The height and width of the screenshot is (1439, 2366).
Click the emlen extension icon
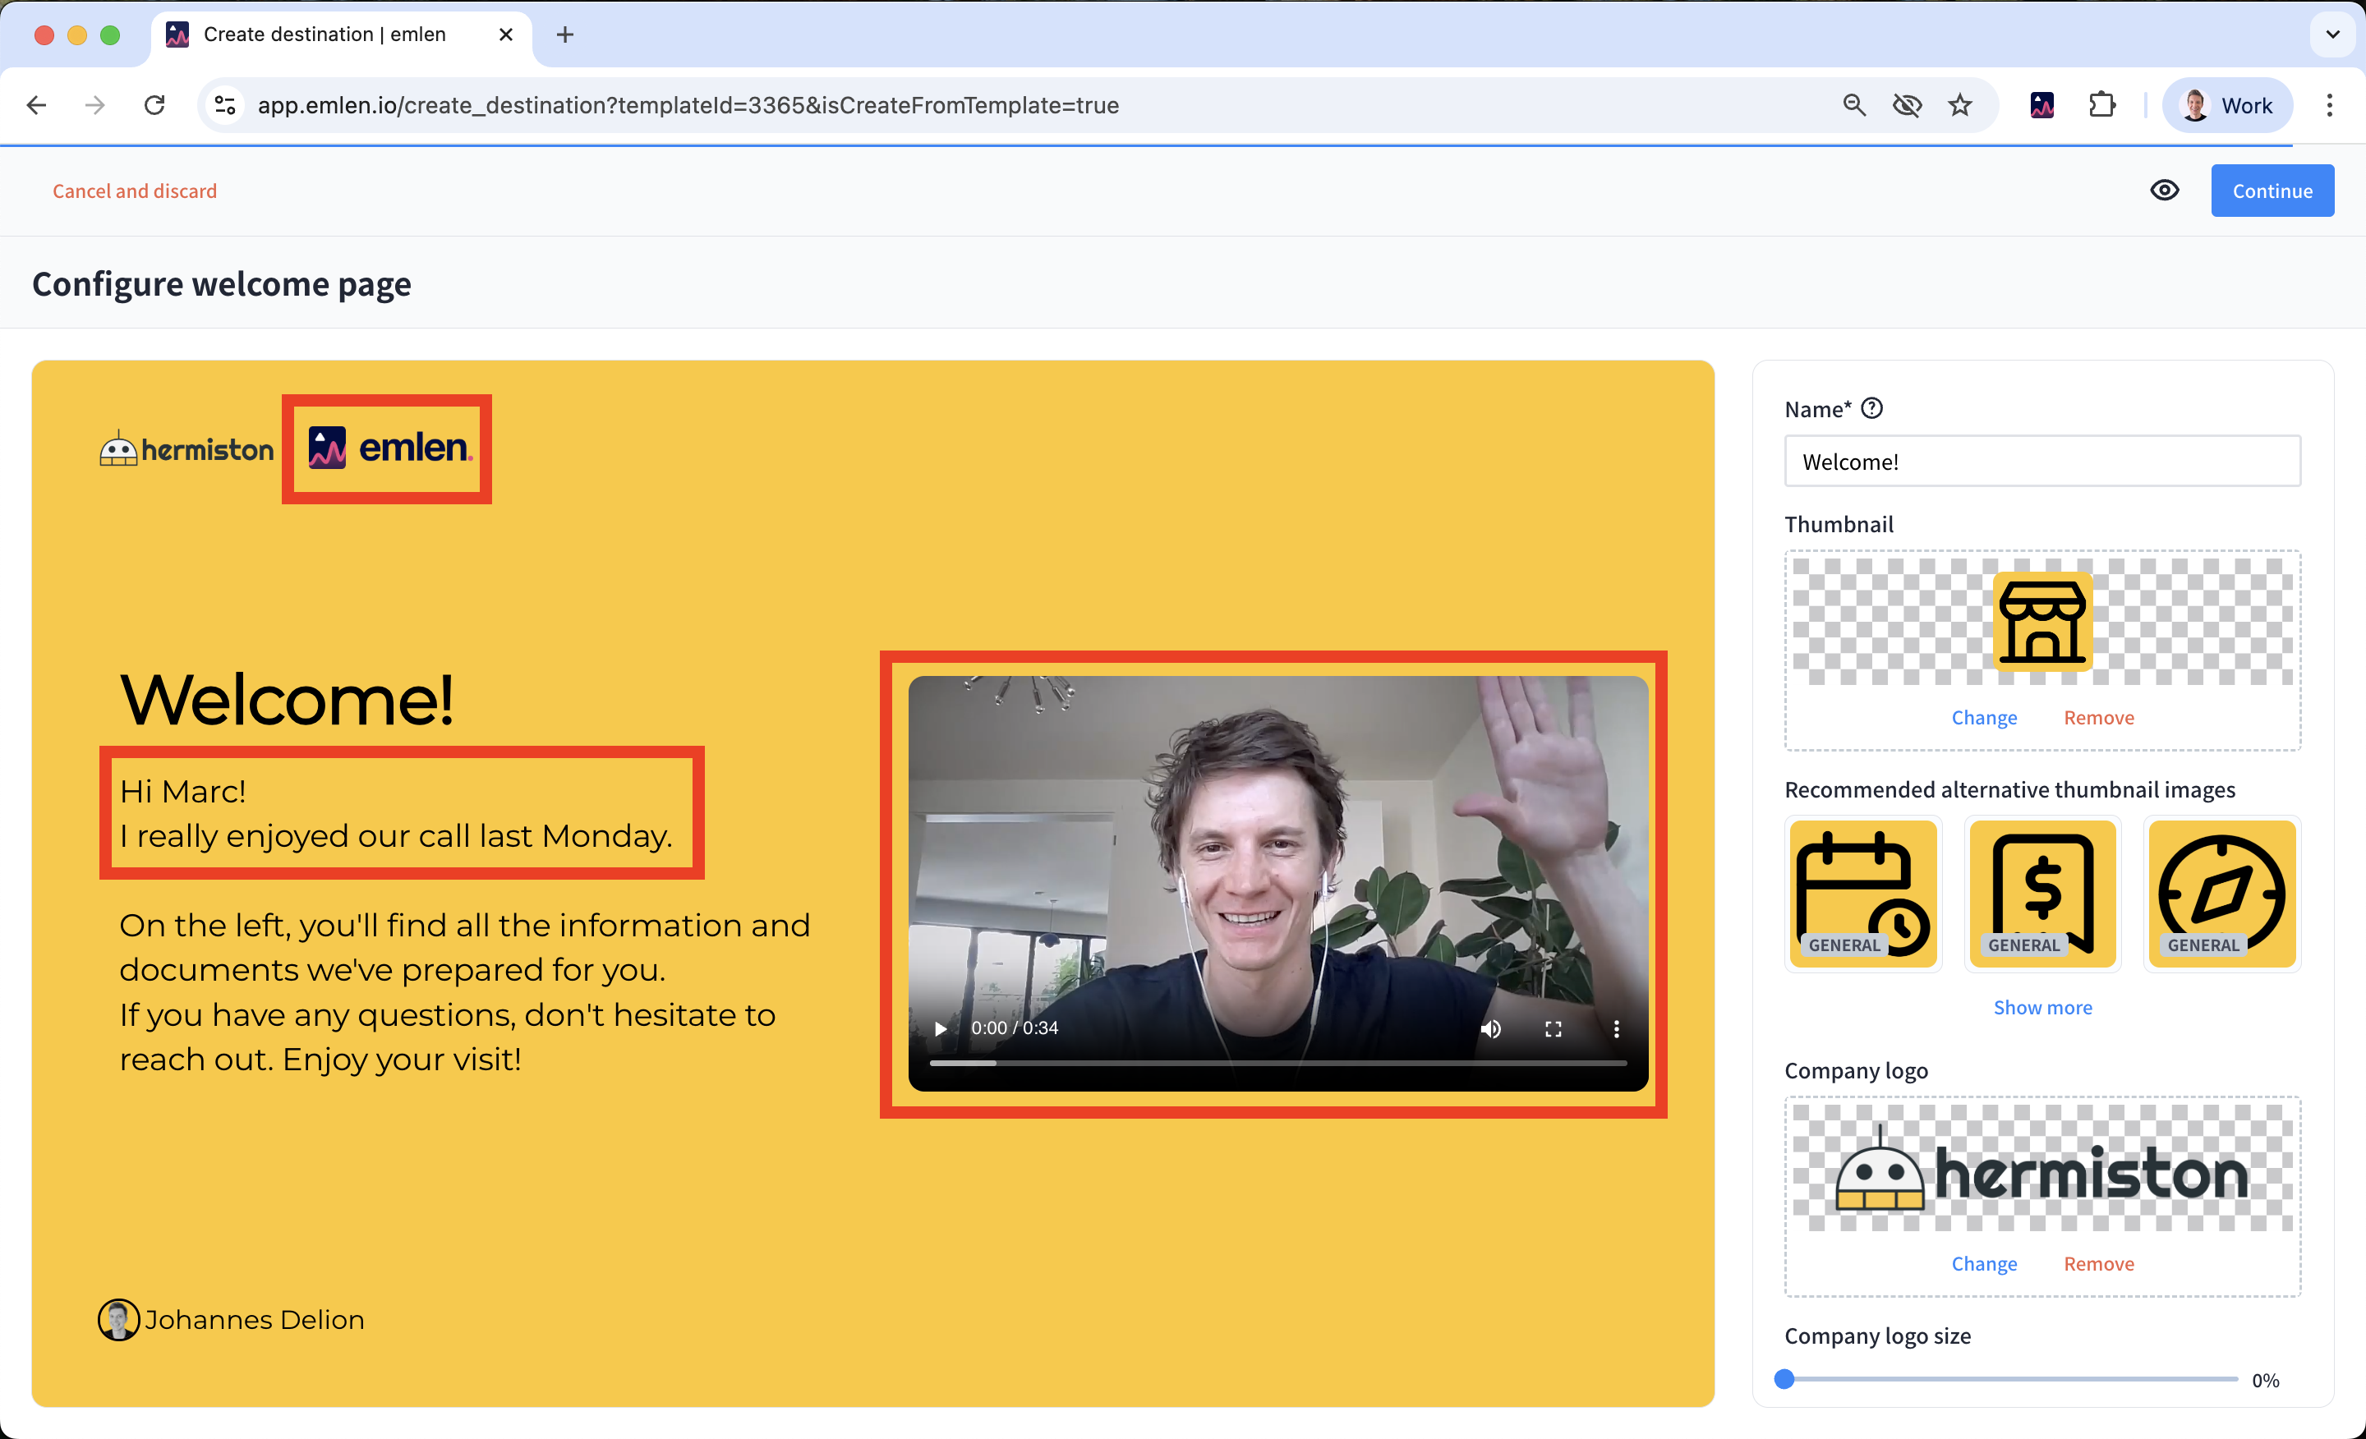click(2041, 106)
